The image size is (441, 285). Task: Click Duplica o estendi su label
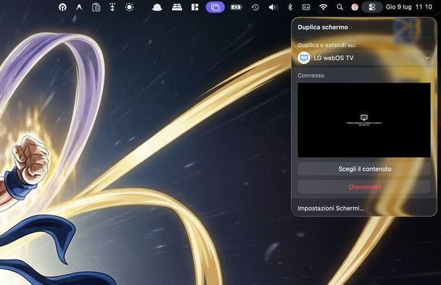327,45
